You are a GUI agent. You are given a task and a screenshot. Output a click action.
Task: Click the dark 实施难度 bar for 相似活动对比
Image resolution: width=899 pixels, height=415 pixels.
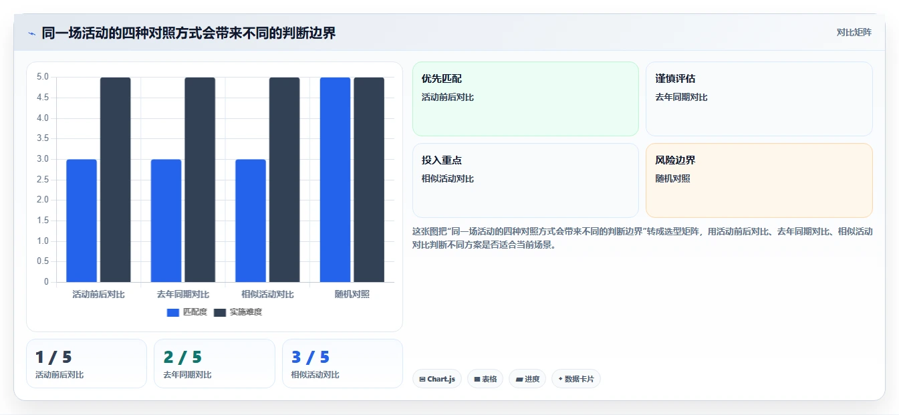click(x=285, y=180)
